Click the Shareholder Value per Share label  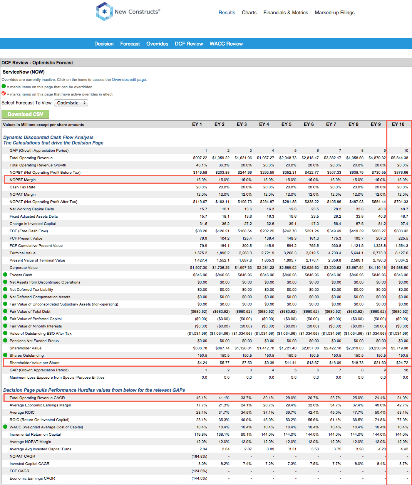(35, 362)
